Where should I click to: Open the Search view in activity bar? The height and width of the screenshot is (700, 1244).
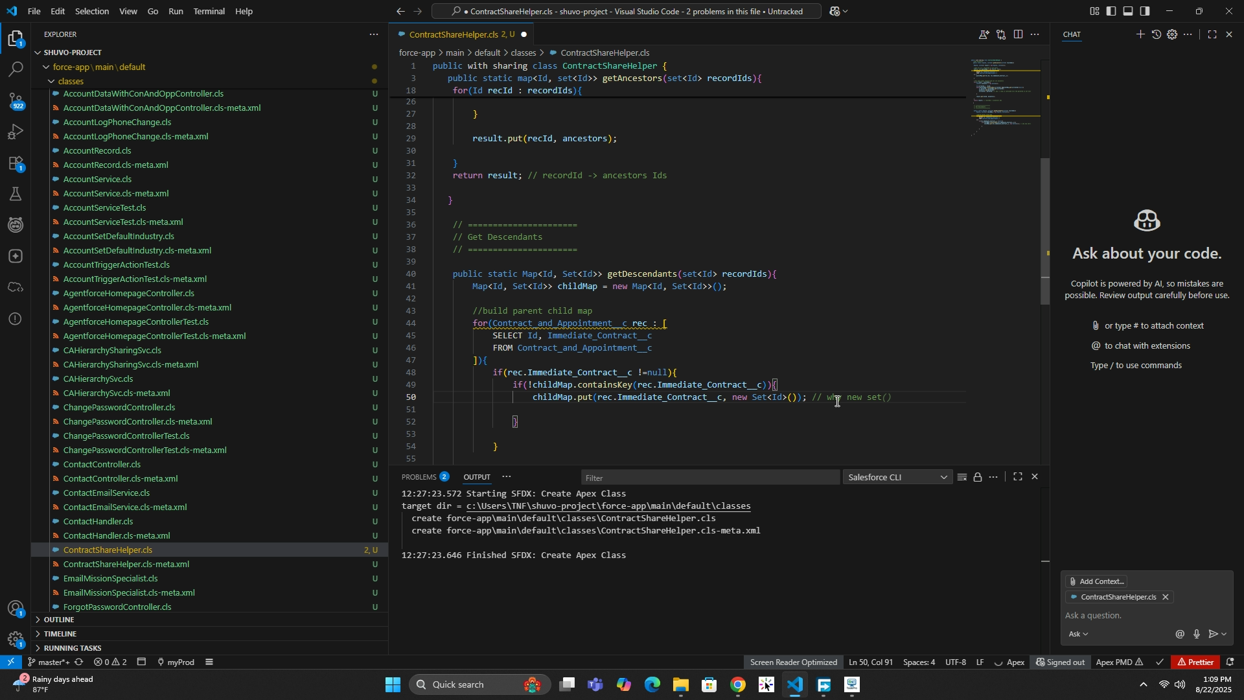(x=16, y=69)
